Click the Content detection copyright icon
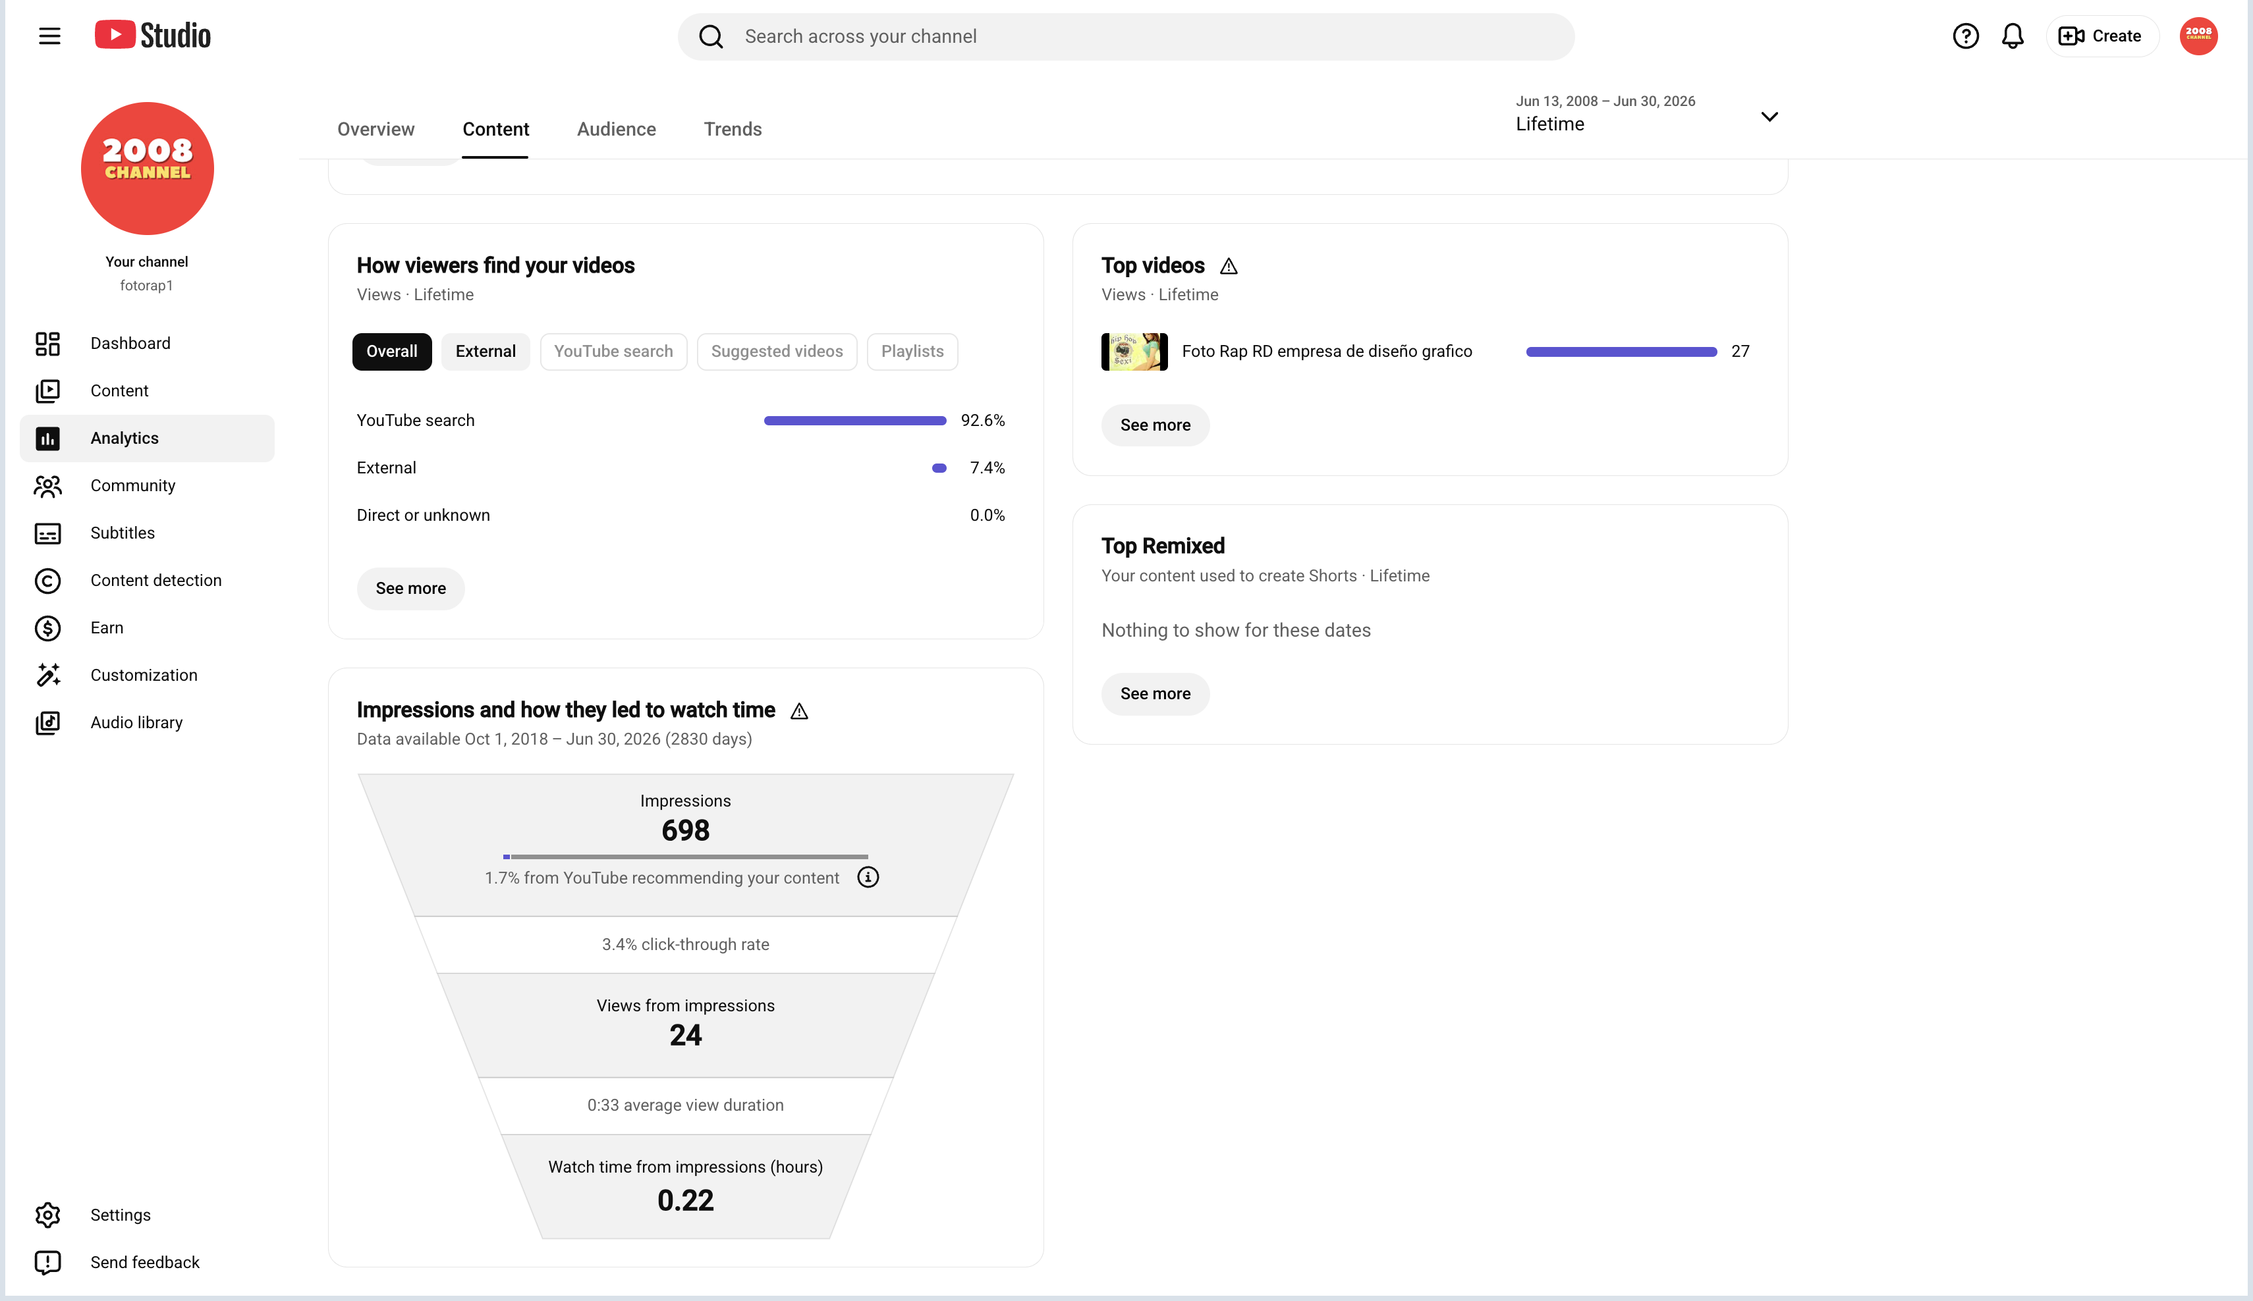 click(x=47, y=580)
